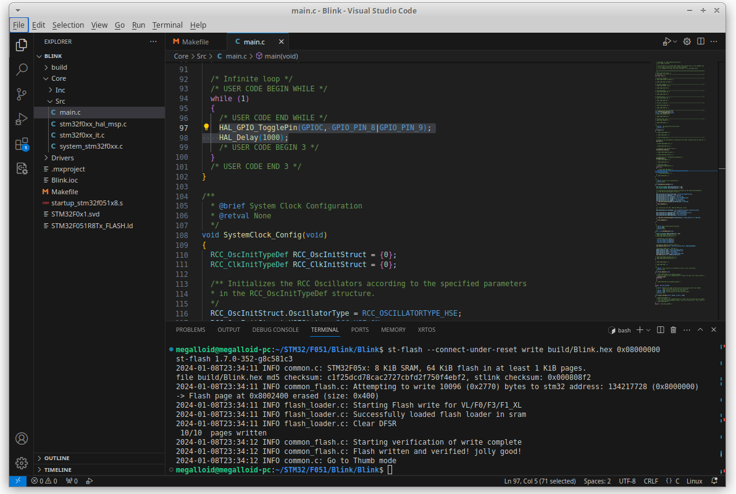Maximize the terminal panel size
The width and height of the screenshot is (736, 494).
tap(700, 330)
